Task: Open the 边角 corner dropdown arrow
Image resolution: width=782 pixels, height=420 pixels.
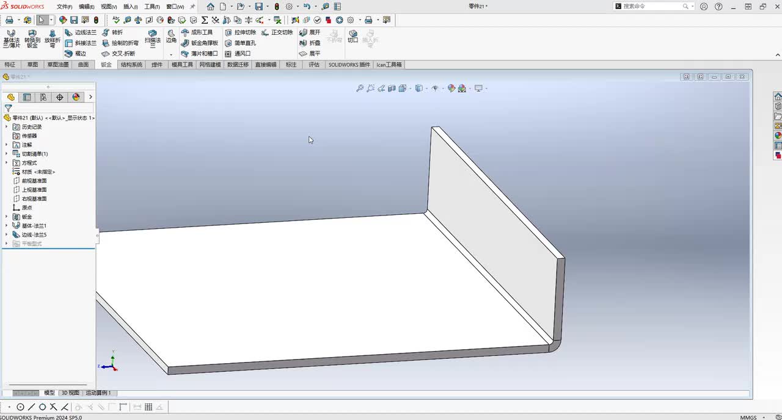Action: click(171, 54)
